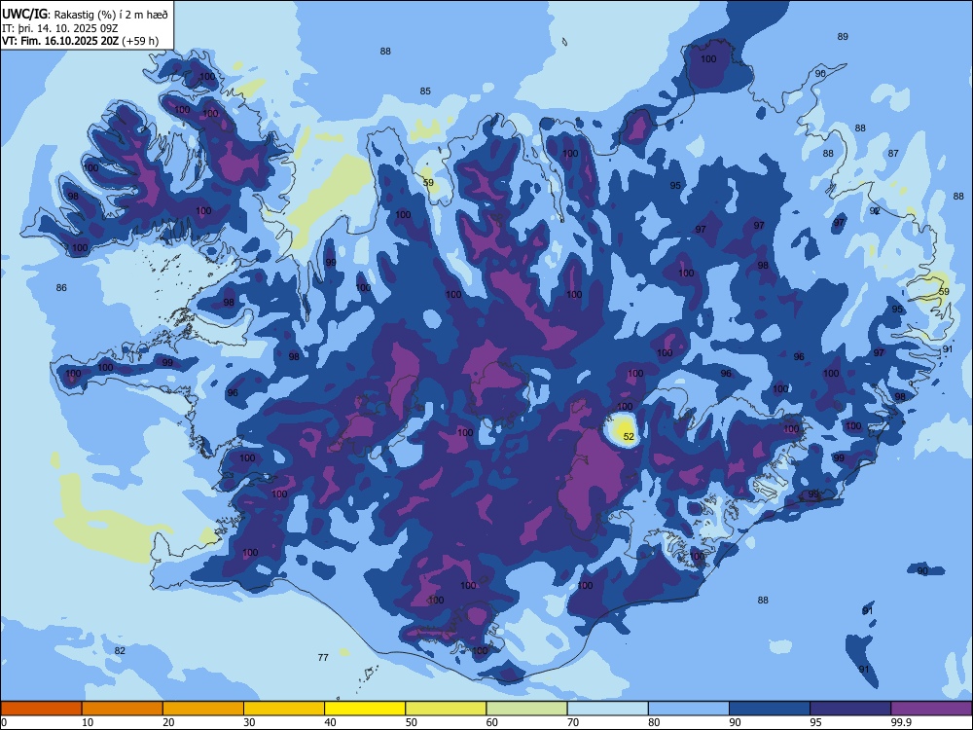The image size is (973, 730).
Task: Select the purple above-99.9 legend swatch
Action: click(931, 709)
